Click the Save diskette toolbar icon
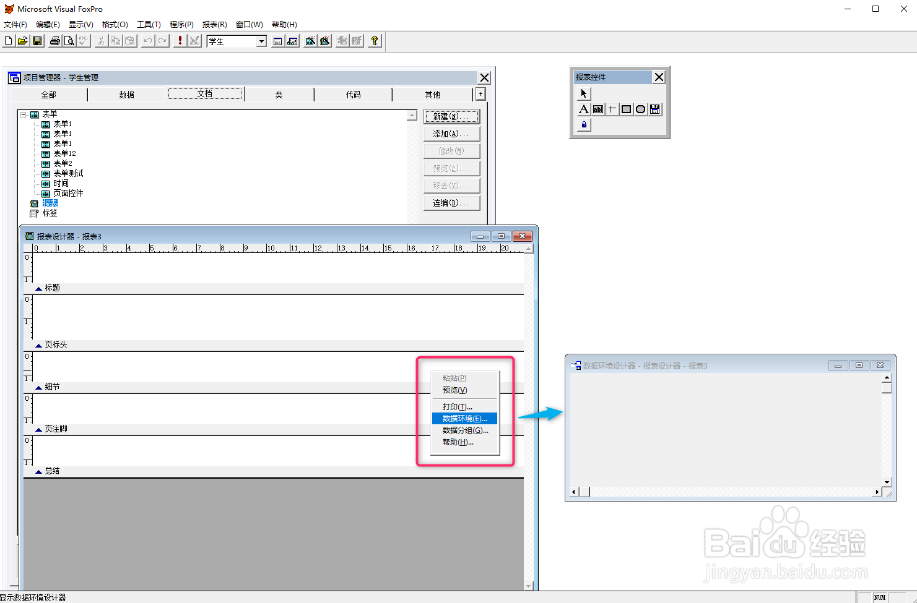 pos(37,41)
